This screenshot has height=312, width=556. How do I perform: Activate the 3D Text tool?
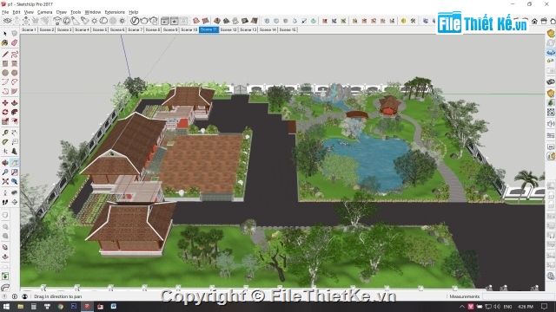[14, 152]
